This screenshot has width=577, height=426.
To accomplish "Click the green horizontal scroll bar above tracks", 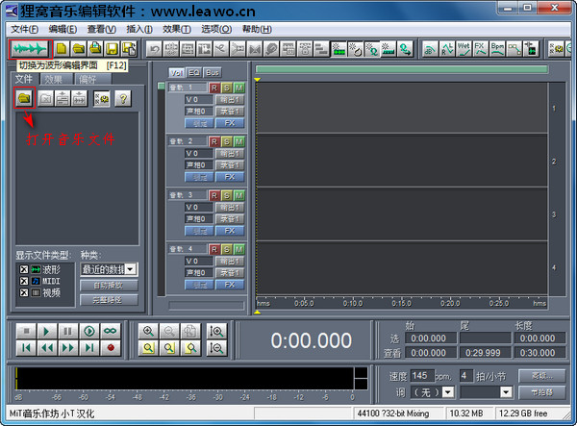I will [x=402, y=69].
